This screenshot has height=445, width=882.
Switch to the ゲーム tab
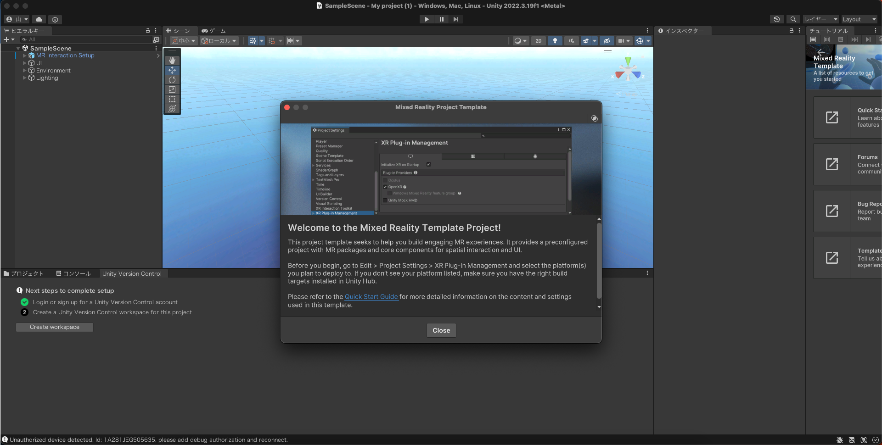click(x=213, y=31)
